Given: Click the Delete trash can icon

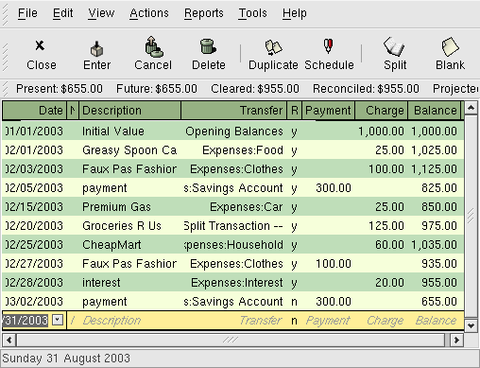Looking at the screenshot, I should (208, 46).
